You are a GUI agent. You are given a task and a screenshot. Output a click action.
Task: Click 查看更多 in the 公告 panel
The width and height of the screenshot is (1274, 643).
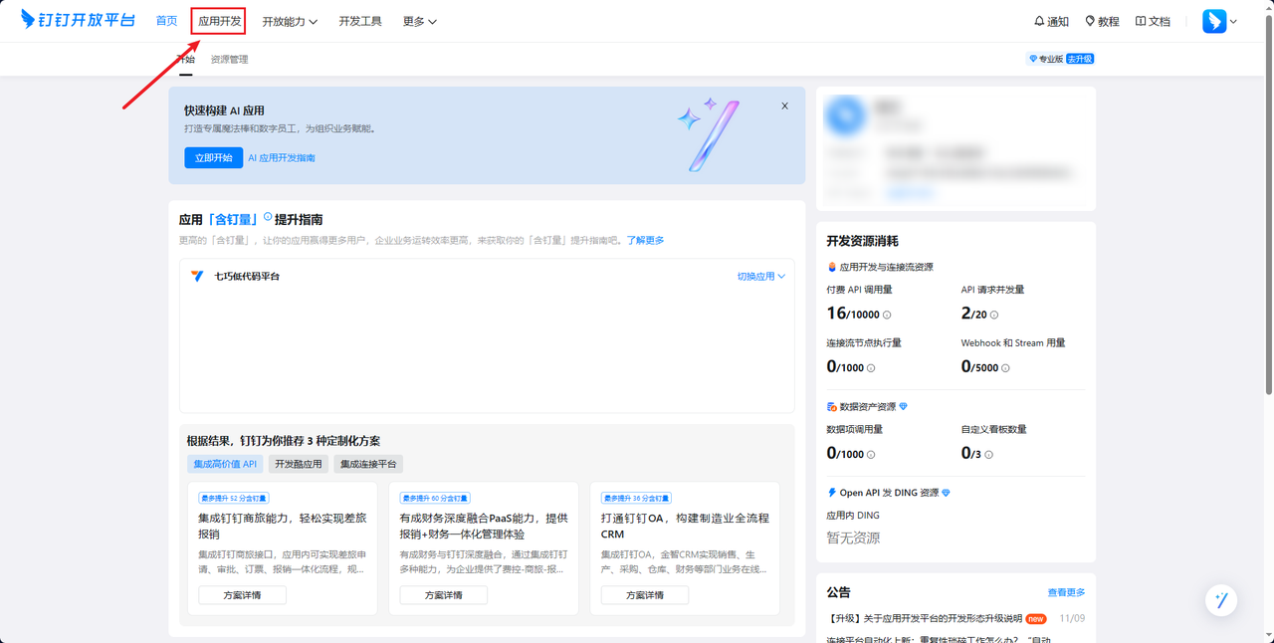(1066, 592)
